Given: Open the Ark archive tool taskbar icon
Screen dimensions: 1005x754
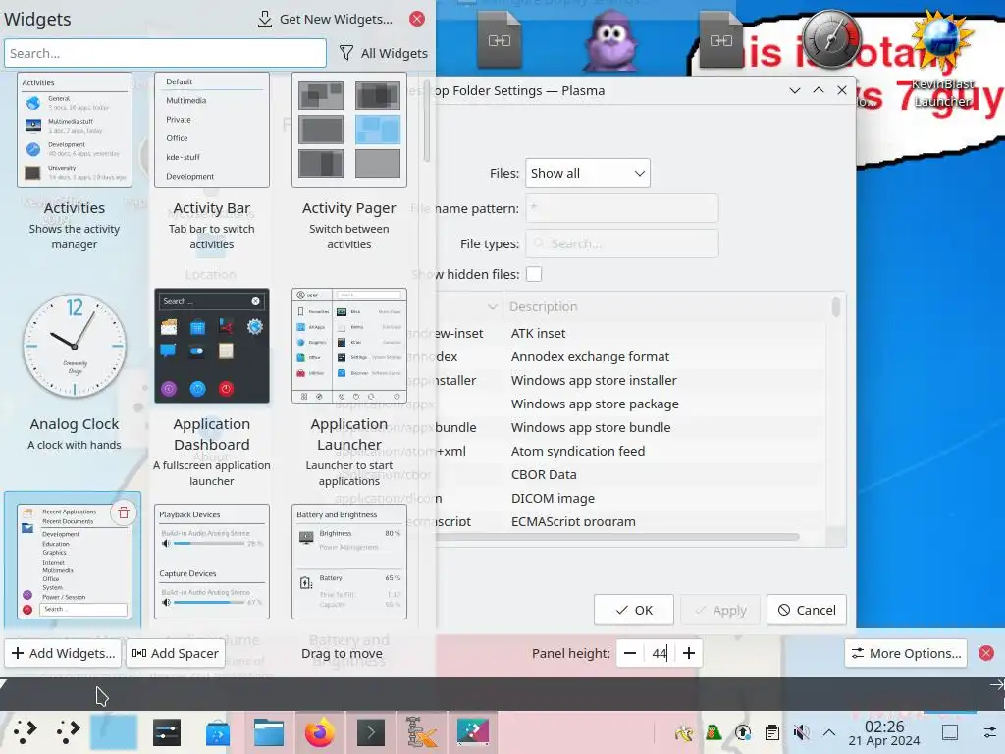Looking at the screenshot, I should 422,731.
